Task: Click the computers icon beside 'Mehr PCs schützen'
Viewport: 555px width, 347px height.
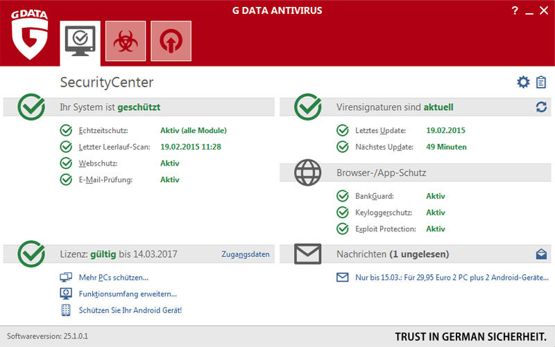Action: (66, 277)
